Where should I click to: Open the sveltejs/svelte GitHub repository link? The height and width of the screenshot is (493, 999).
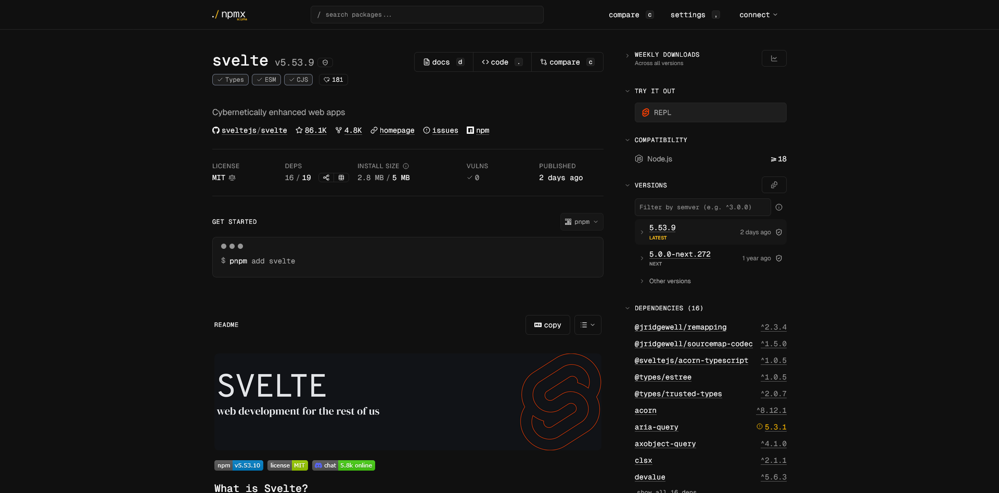pos(250,130)
